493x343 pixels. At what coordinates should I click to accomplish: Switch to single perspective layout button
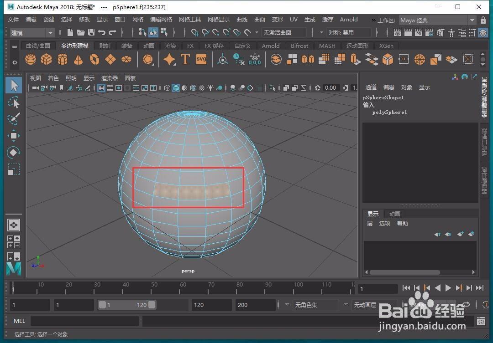[x=14, y=225]
